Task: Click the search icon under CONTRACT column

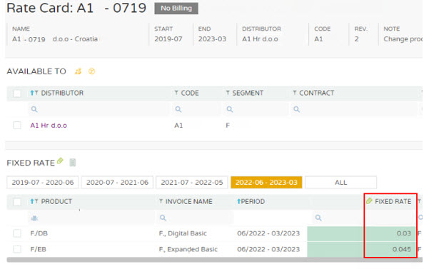Action: 296,109
